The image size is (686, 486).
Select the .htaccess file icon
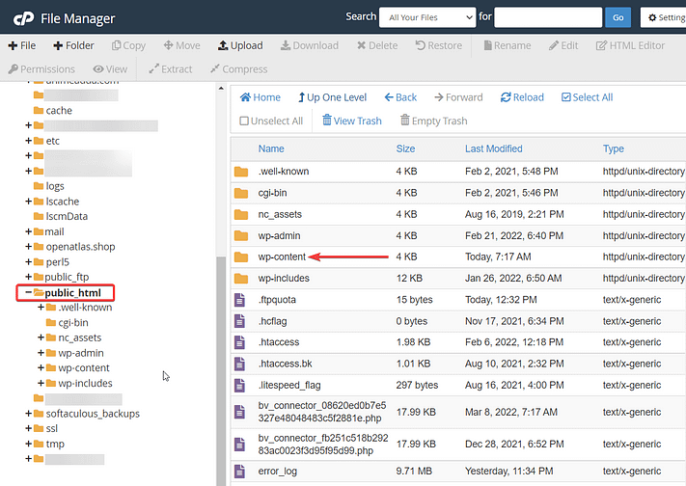coord(239,342)
